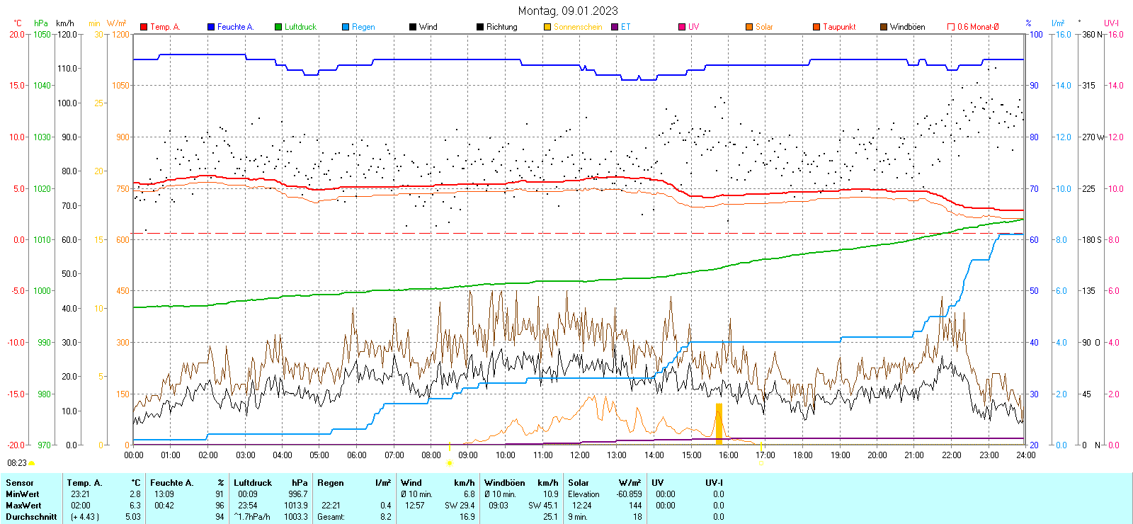Click the sunrise star marker on time axis

click(x=449, y=463)
